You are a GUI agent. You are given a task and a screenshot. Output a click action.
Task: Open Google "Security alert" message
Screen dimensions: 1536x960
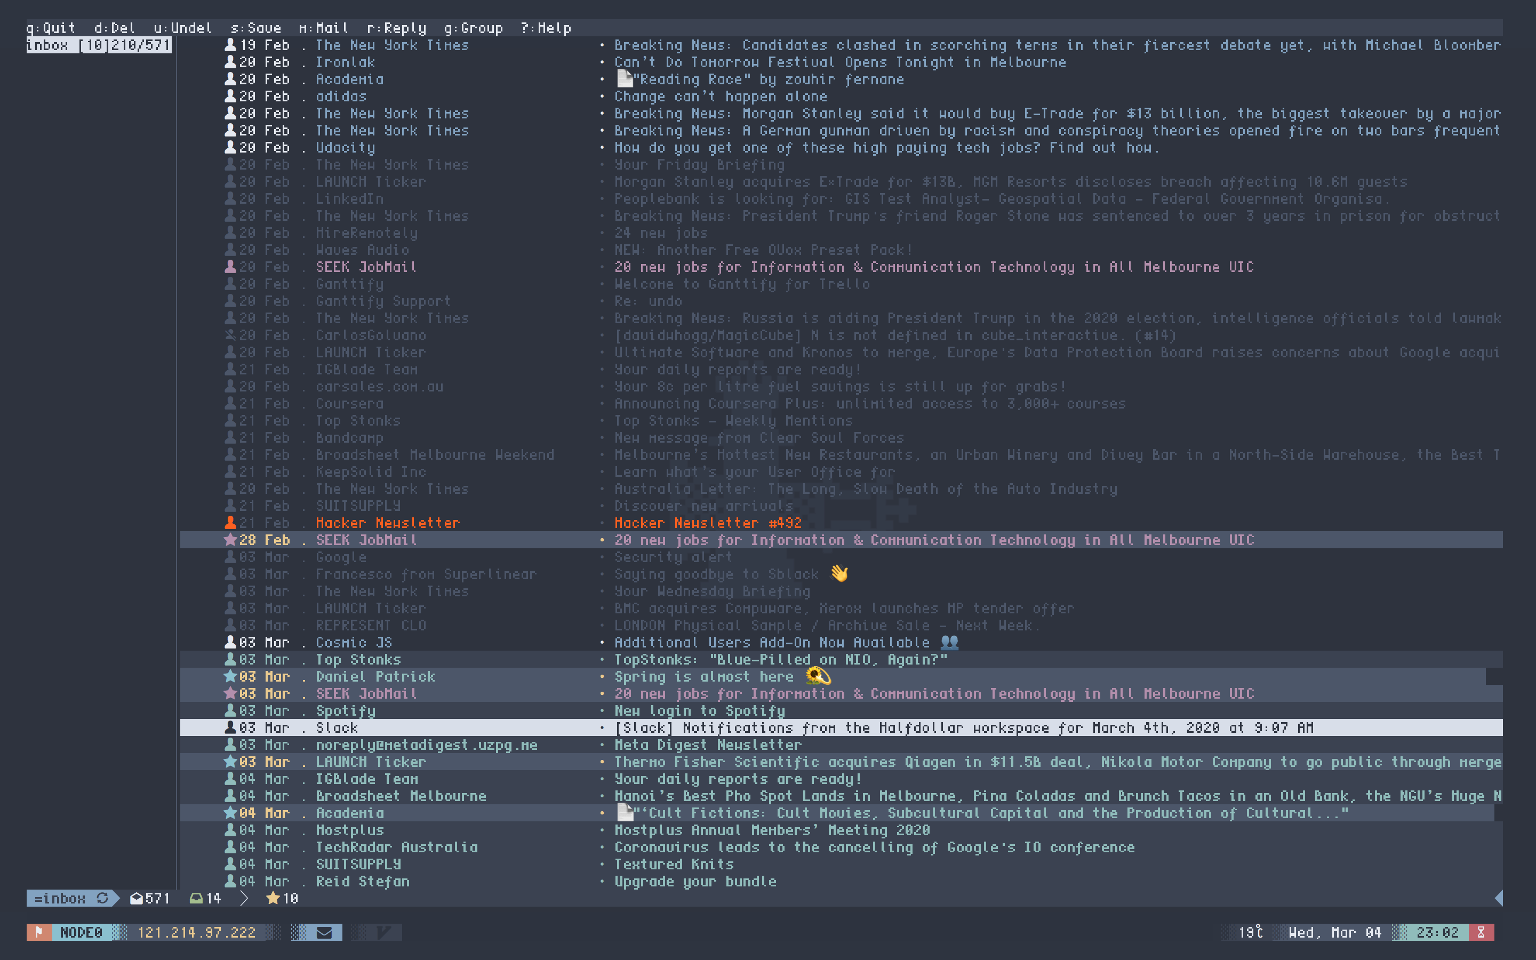(x=841, y=557)
